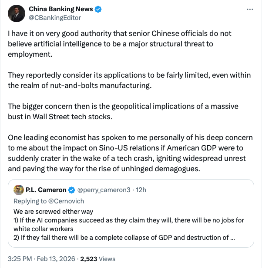Click P.L. Cameron's small profile avatar
The width and height of the screenshot is (262, 268).
19,190
